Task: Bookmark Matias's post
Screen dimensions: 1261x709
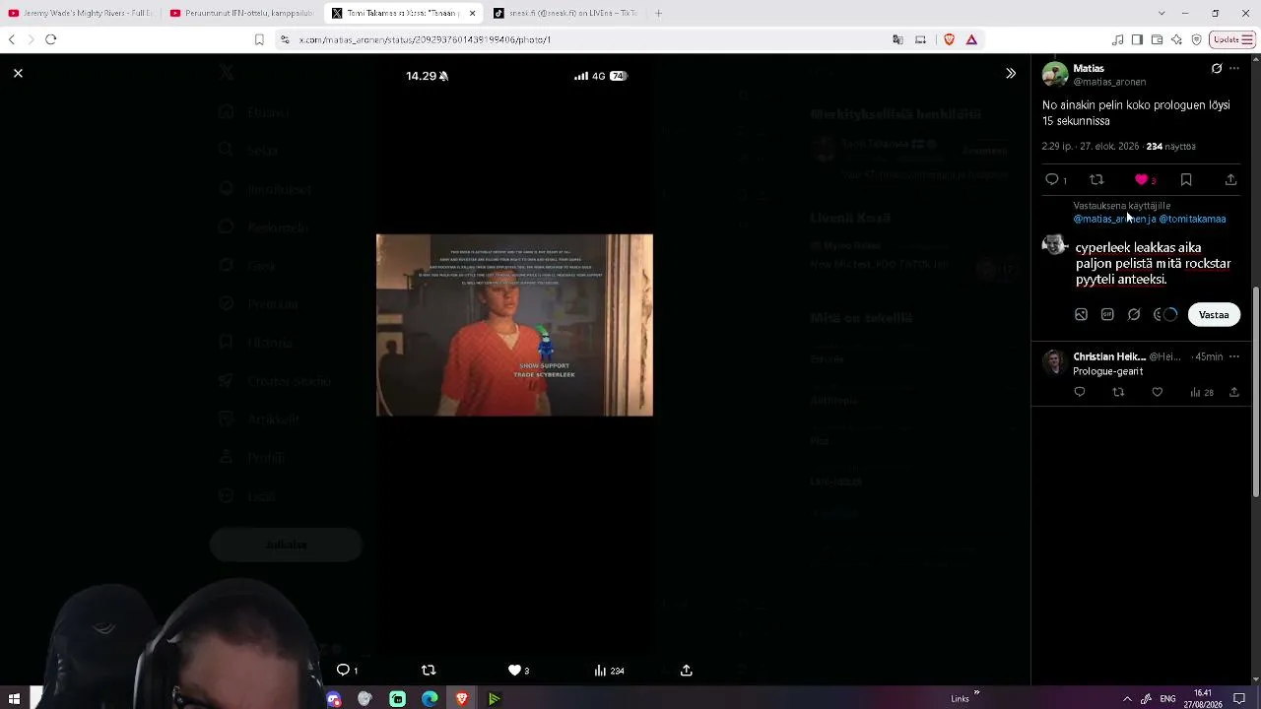Action: pyautogui.click(x=1186, y=179)
